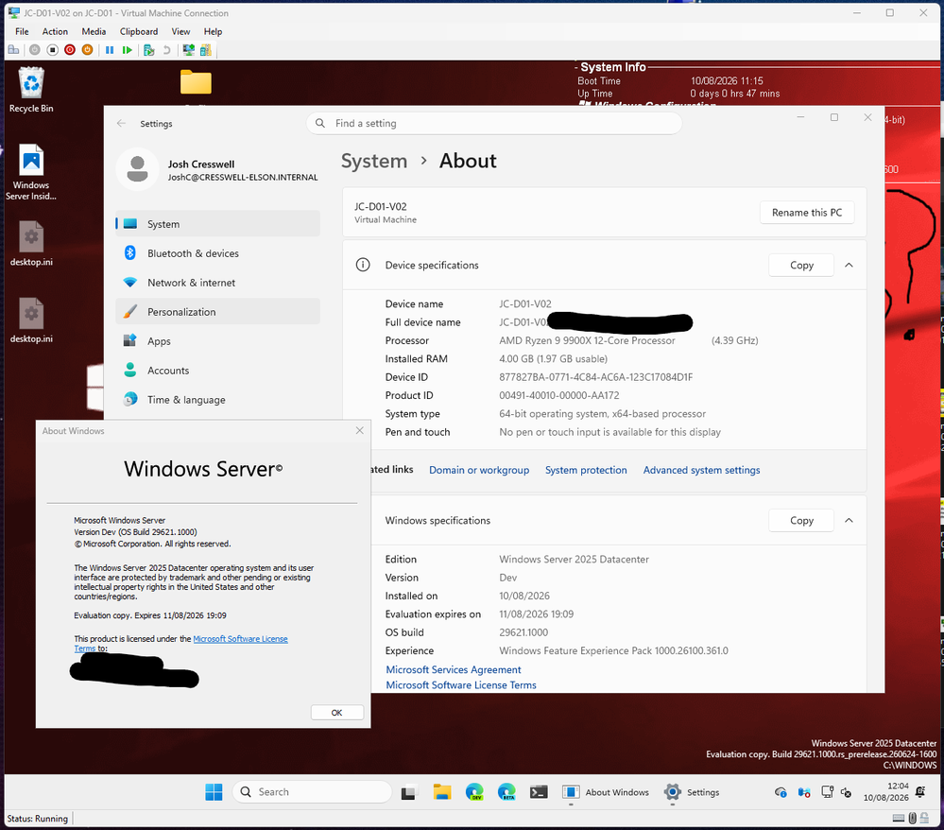This screenshot has width=944, height=830.
Task: Open the Domain or workgroup link
Action: coord(479,470)
